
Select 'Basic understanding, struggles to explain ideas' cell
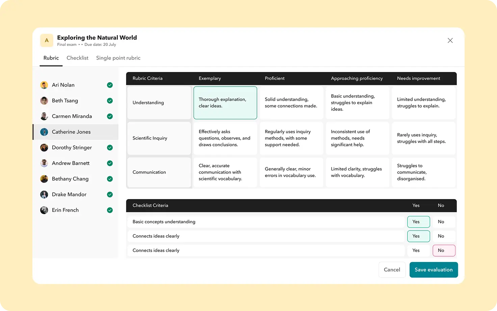click(x=358, y=103)
